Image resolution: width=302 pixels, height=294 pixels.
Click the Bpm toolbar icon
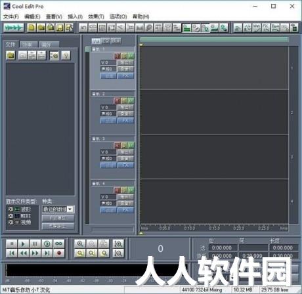275,28
